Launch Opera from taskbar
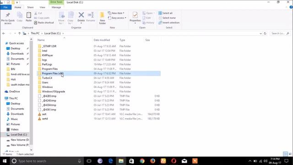The height and width of the screenshot is (165, 293). coord(174,161)
